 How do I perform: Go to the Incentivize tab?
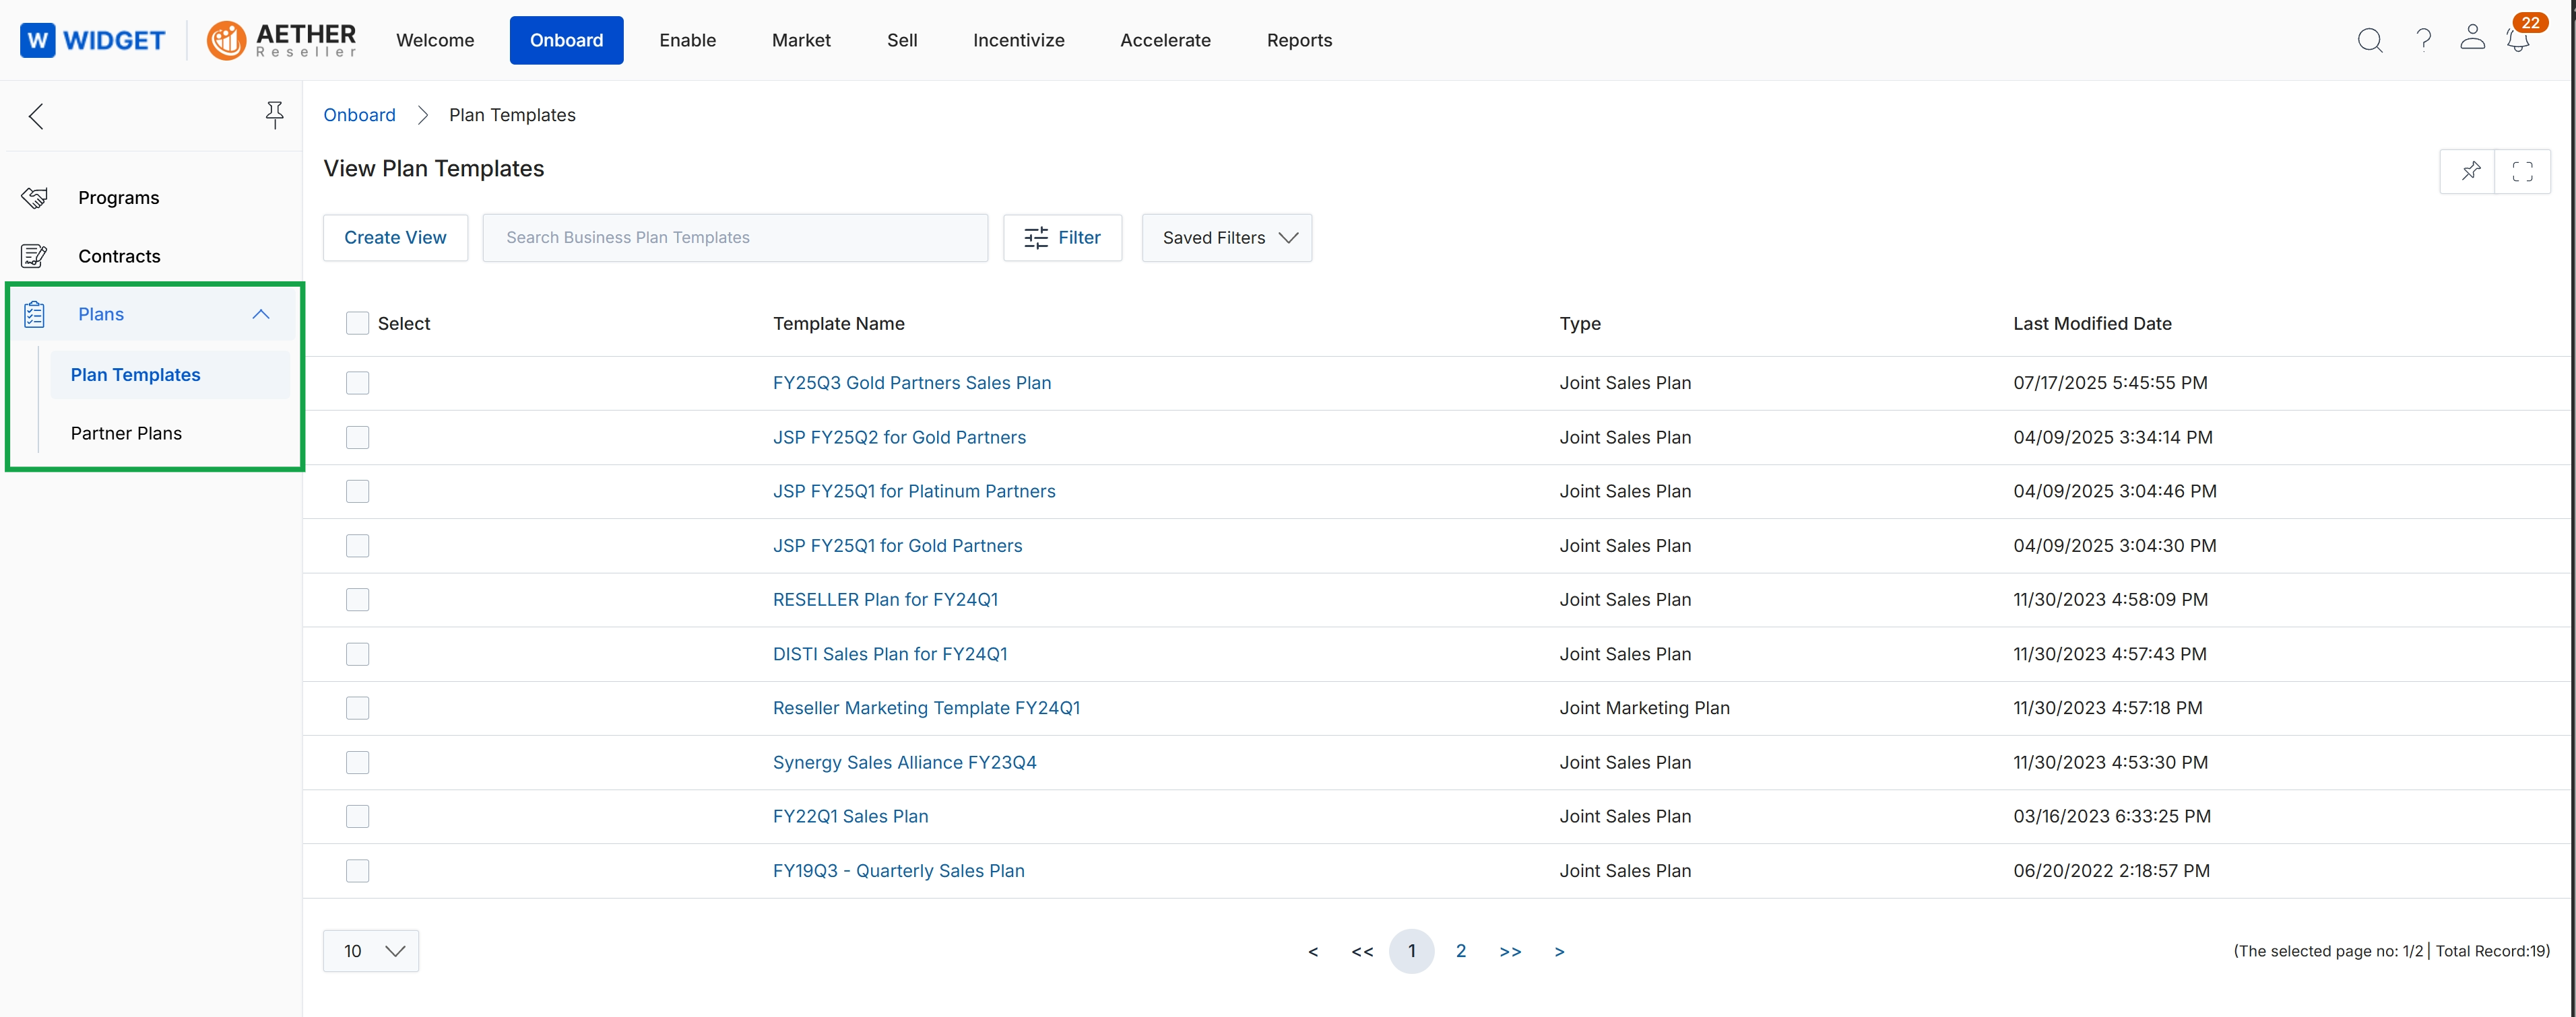point(1019,40)
